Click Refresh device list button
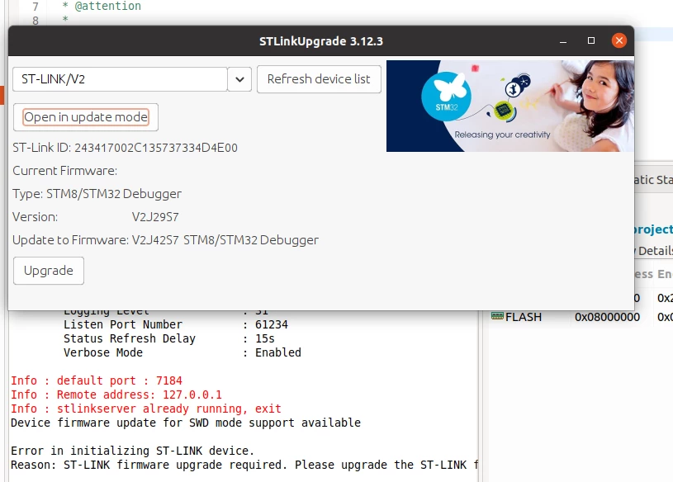673x482 pixels. [319, 79]
